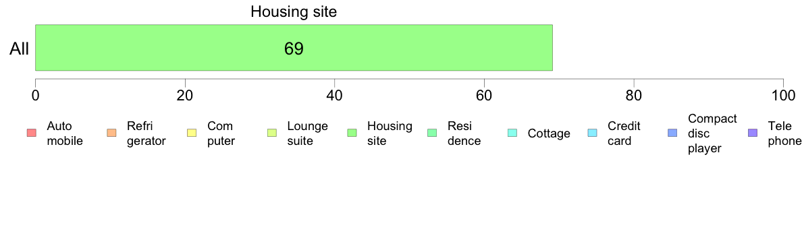Toggle the Housing site legend swatch
The height and width of the screenshot is (248, 802).
pos(352,133)
